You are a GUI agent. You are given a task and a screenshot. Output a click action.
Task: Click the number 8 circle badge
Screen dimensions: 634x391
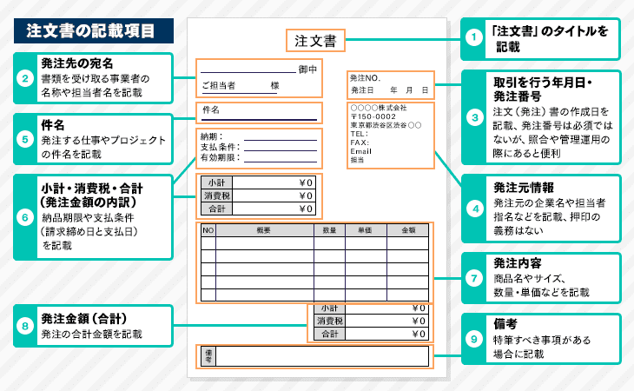click(x=25, y=326)
